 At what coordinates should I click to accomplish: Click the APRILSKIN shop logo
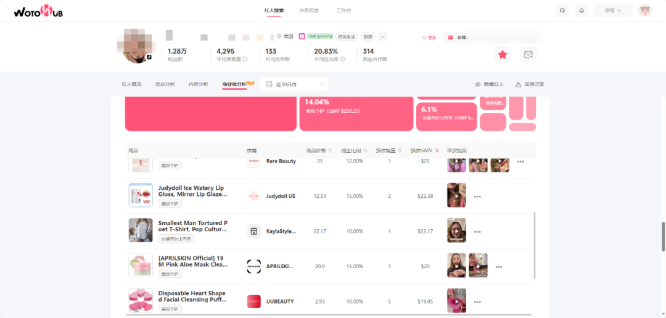coord(254,267)
